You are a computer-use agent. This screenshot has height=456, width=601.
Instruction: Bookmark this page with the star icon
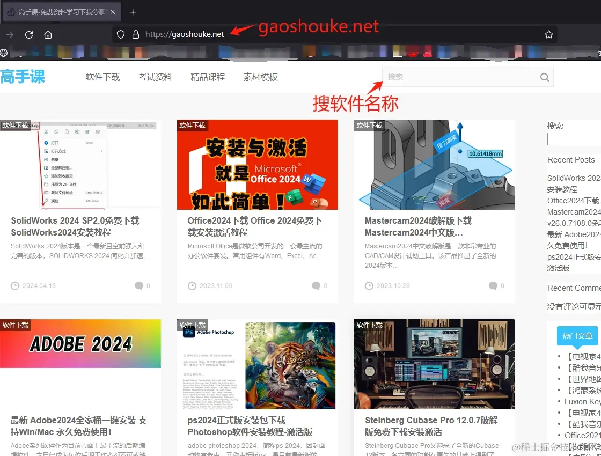tap(548, 34)
